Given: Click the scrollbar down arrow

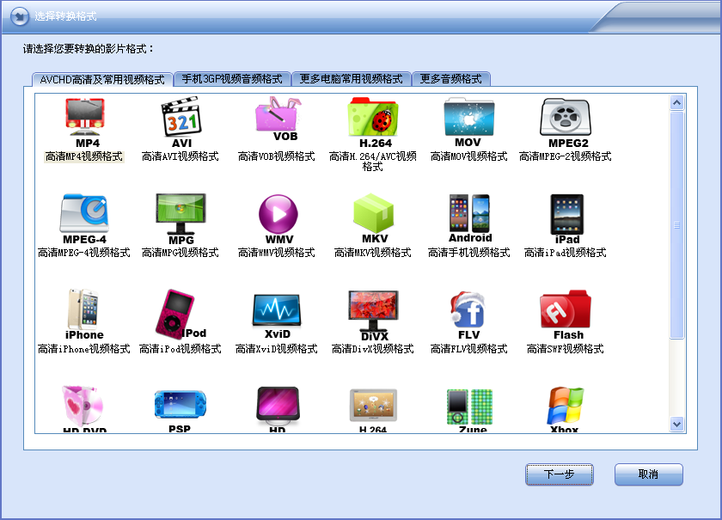Looking at the screenshot, I should [676, 424].
